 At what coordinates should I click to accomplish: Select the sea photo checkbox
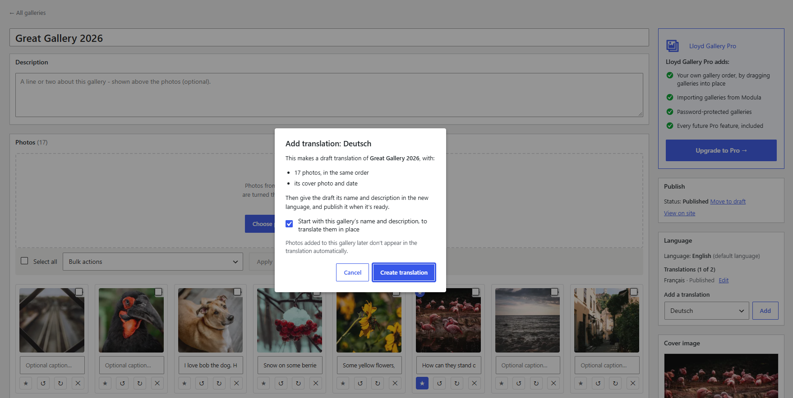[x=554, y=292]
